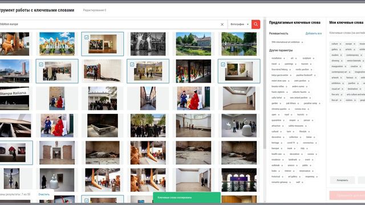Add suggested keyword heritage
The height and width of the screenshot is (205, 365).
282,143
